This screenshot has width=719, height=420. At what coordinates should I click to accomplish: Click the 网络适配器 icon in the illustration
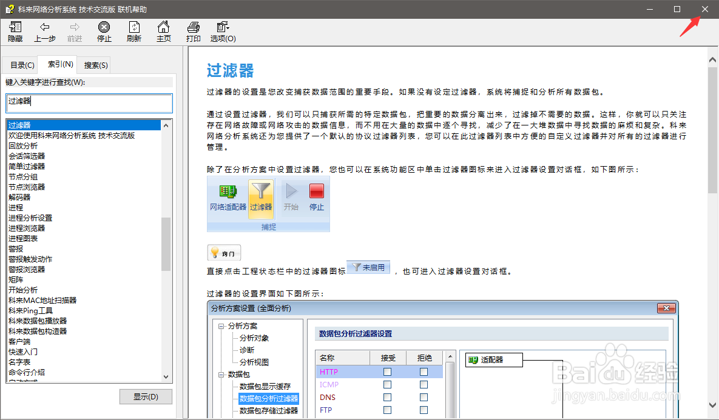coord(228,192)
